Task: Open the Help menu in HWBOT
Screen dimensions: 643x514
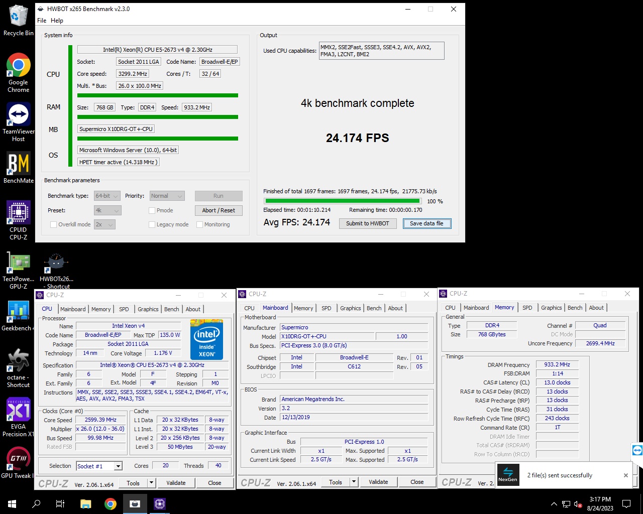Action: pyautogui.click(x=57, y=21)
